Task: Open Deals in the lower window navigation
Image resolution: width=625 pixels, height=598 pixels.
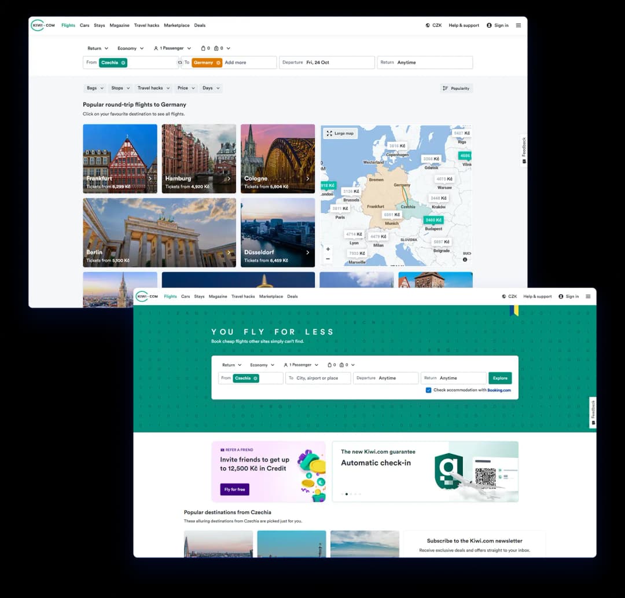Action: [x=292, y=296]
